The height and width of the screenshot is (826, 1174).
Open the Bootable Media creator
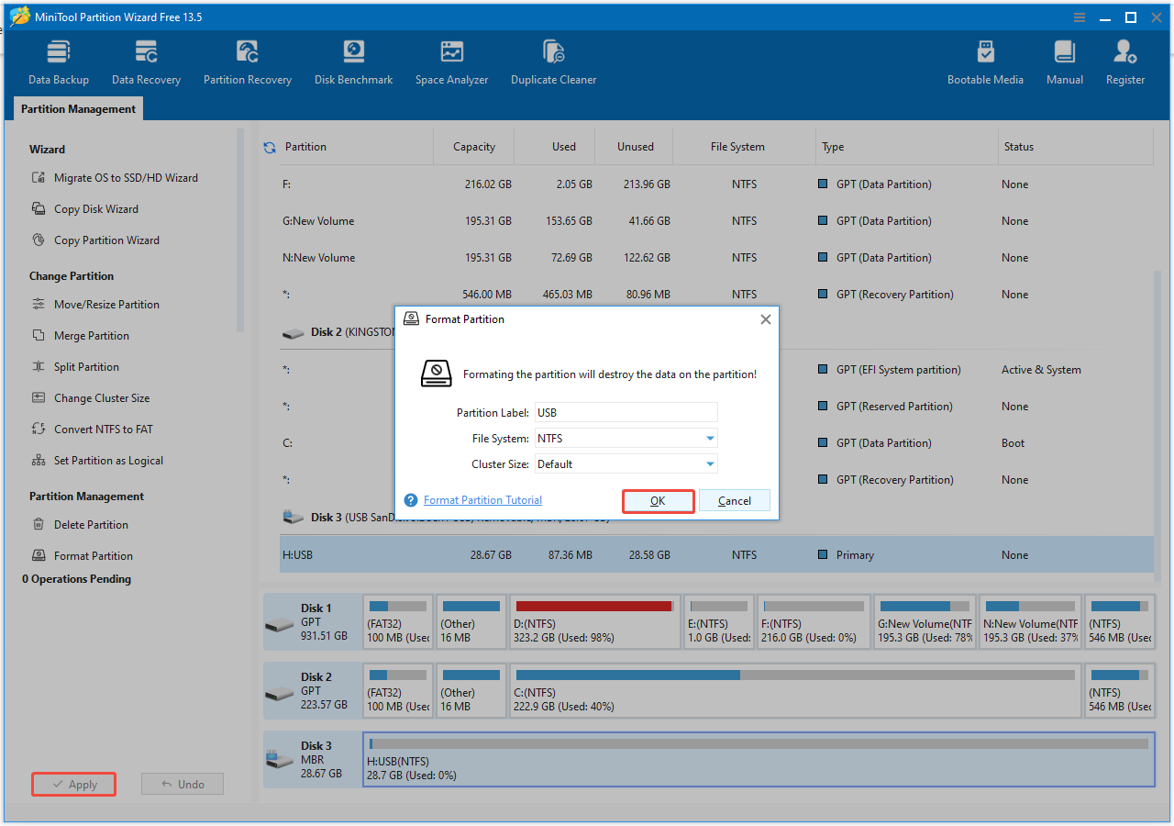coord(985,61)
